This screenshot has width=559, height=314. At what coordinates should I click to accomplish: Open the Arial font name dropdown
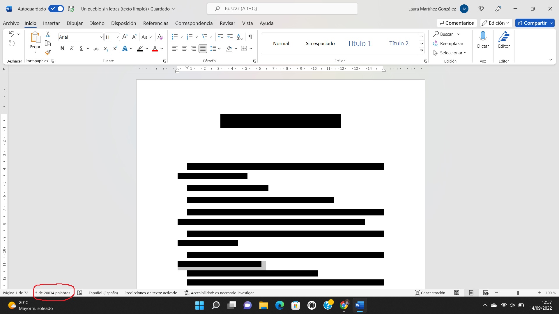[x=101, y=37]
